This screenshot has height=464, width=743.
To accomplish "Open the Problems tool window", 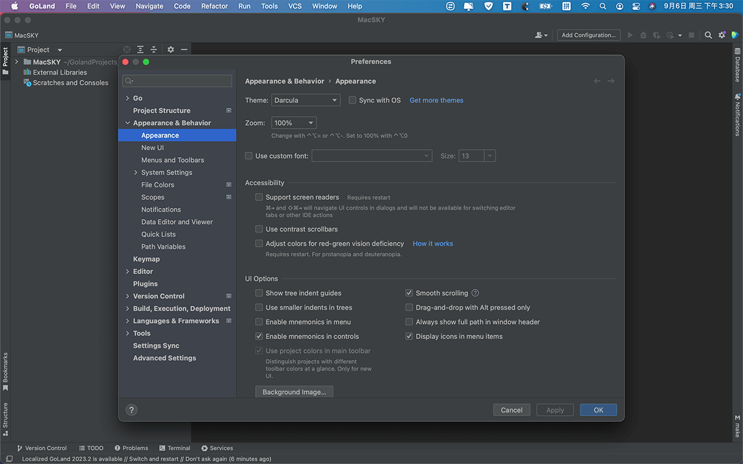I will tap(131, 448).
